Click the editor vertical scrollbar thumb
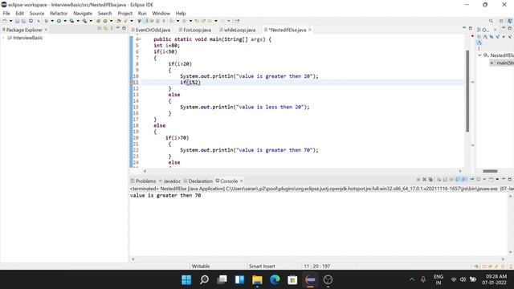The image size is (514, 289). pos(467,91)
